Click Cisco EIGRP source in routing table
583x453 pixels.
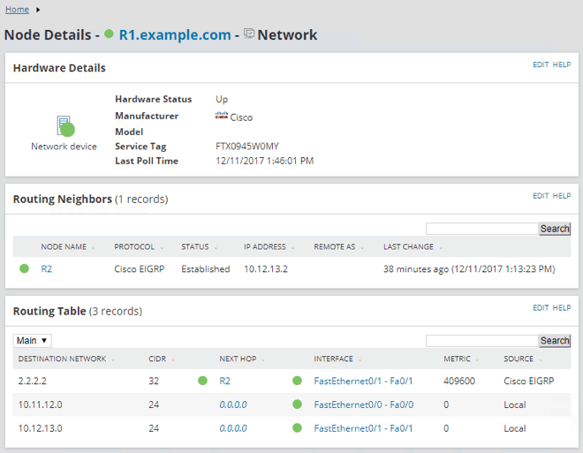529,381
